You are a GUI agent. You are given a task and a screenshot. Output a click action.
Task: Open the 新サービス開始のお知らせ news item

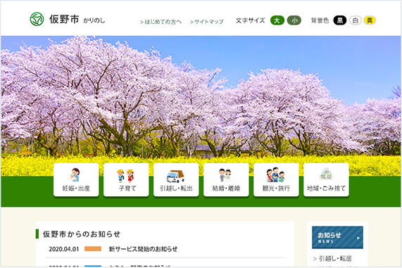pyautogui.click(x=143, y=249)
